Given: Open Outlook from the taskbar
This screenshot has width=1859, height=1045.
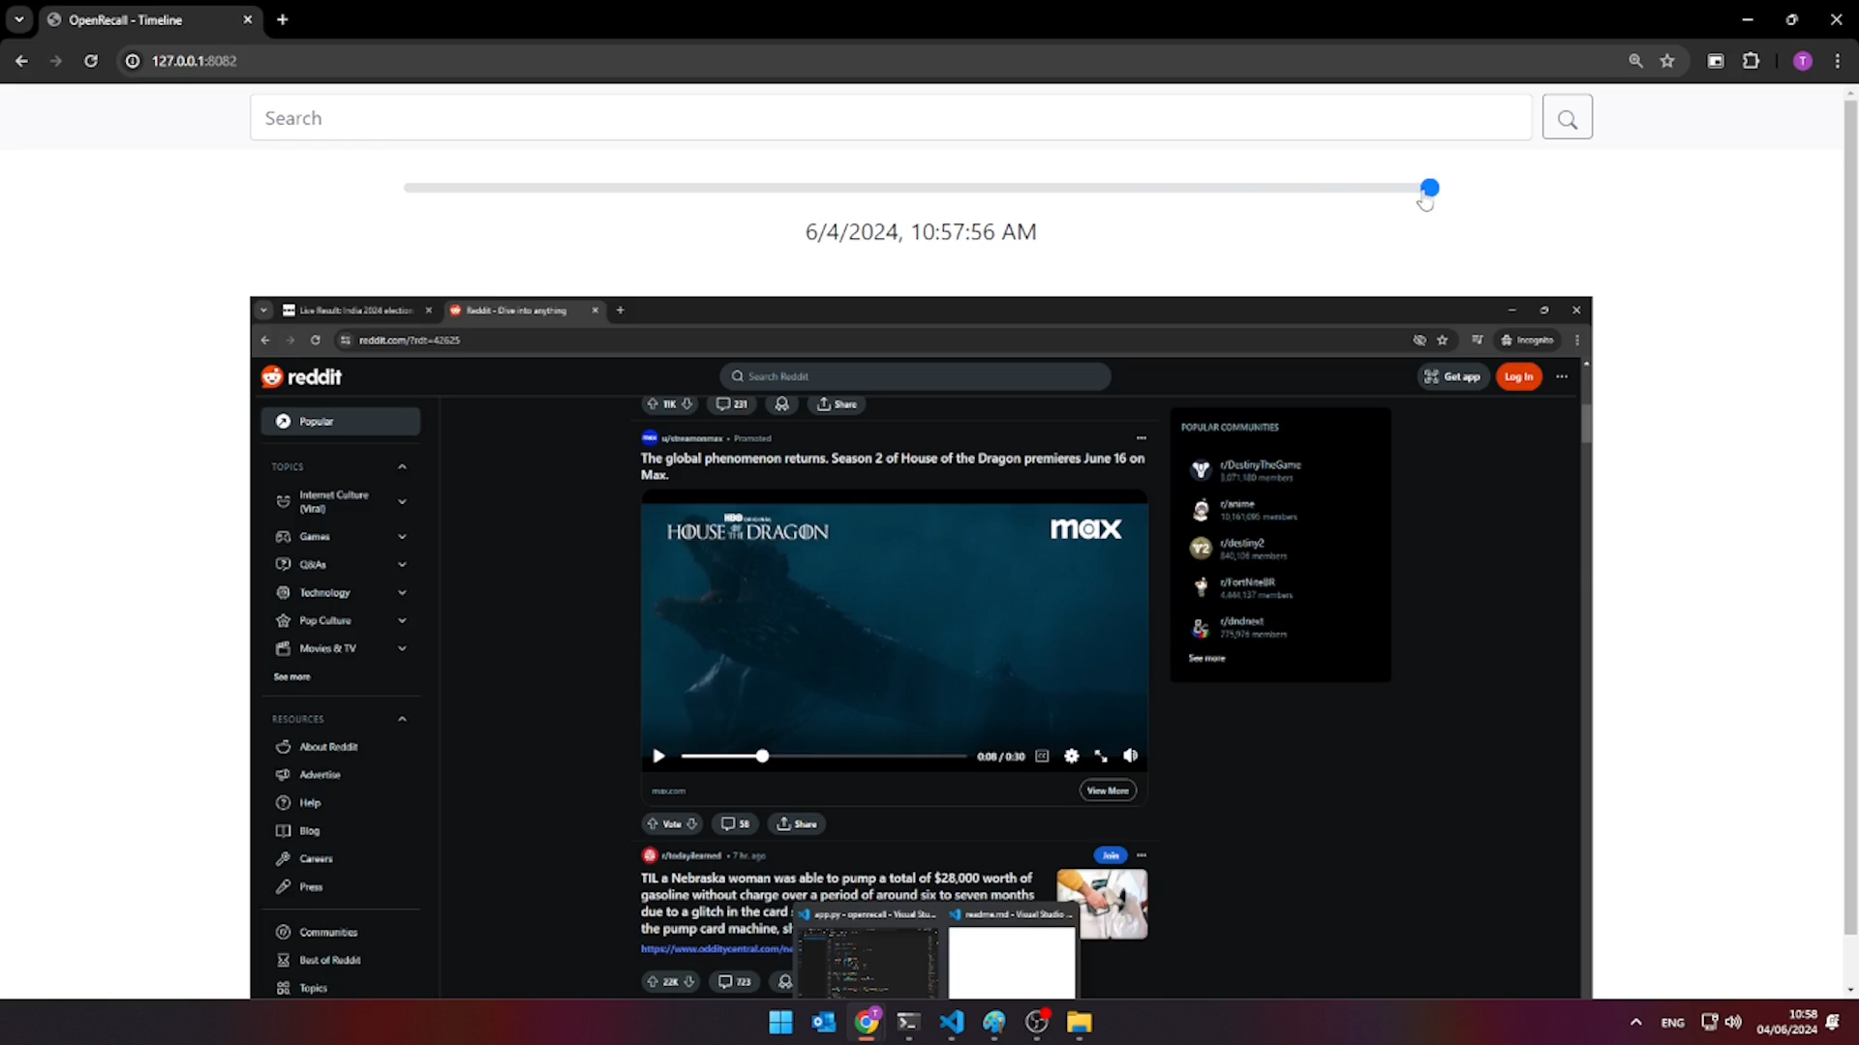Looking at the screenshot, I should pyautogui.click(x=823, y=1023).
